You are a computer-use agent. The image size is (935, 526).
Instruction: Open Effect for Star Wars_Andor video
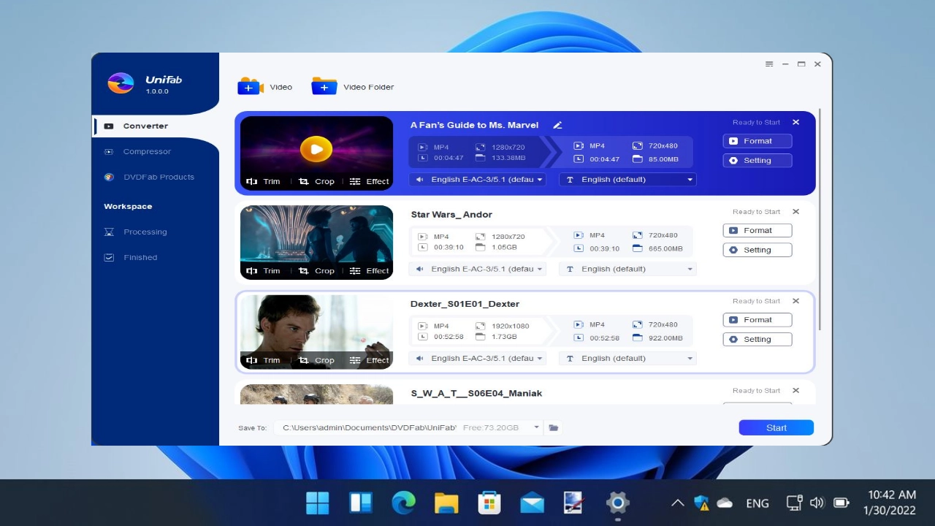tap(370, 270)
